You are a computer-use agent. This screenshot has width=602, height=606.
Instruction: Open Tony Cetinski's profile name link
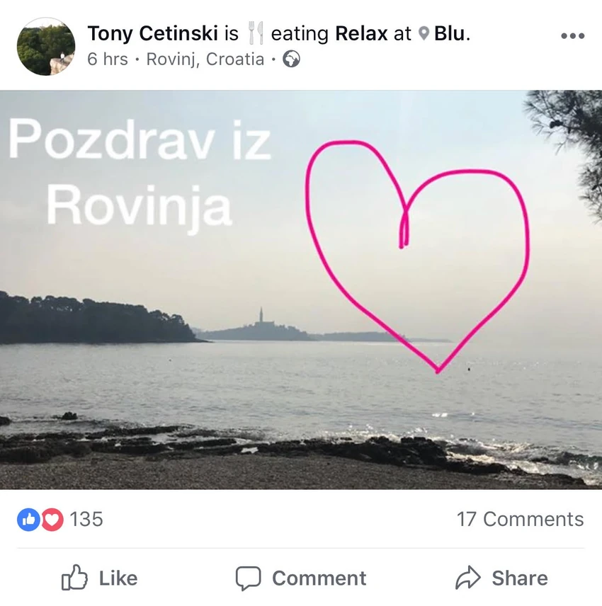pos(153,33)
